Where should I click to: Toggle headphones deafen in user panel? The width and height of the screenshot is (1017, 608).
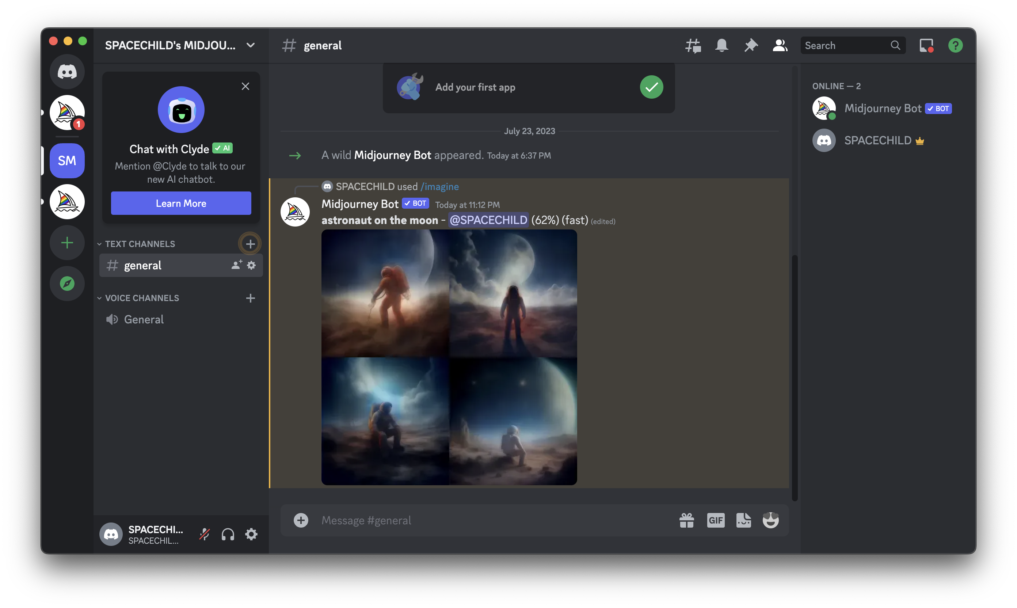click(x=228, y=534)
